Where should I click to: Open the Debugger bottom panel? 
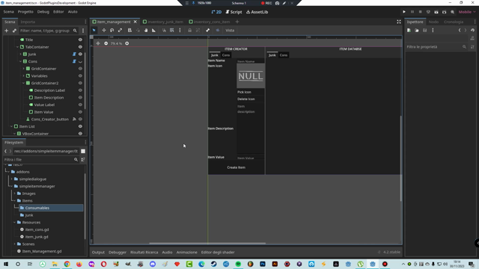click(x=118, y=253)
